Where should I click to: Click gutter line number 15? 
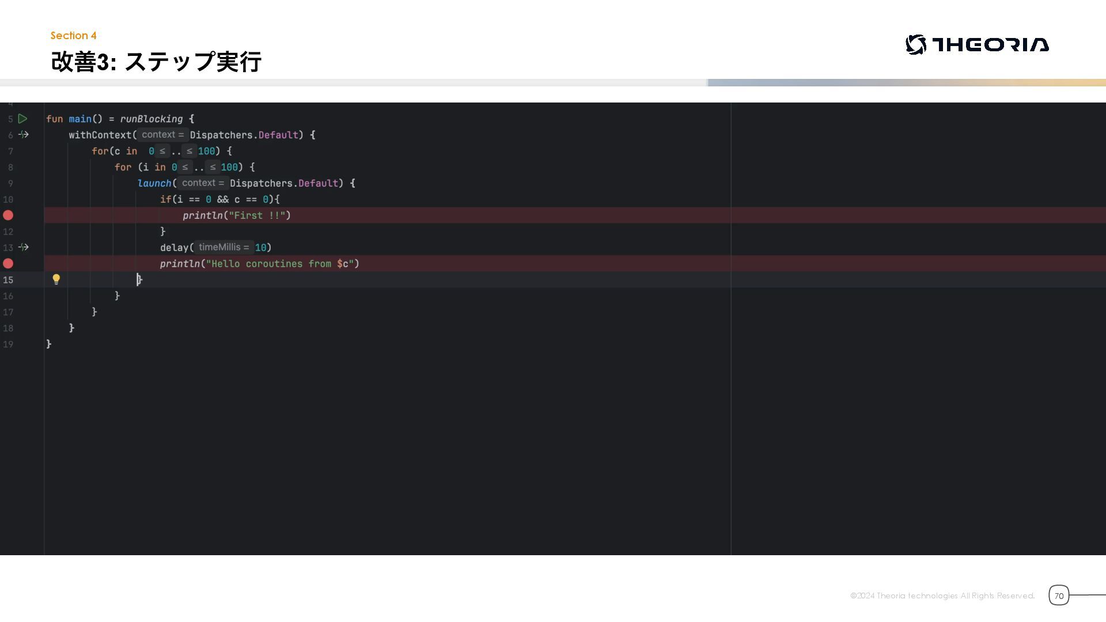click(x=8, y=280)
